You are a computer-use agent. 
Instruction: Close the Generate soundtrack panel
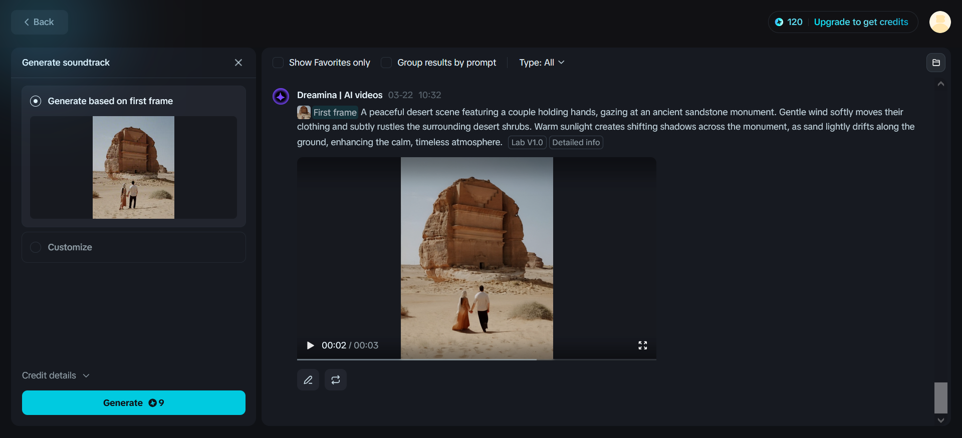[238, 63]
